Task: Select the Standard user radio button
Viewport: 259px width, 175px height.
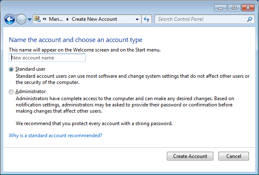Action: coord(11,69)
